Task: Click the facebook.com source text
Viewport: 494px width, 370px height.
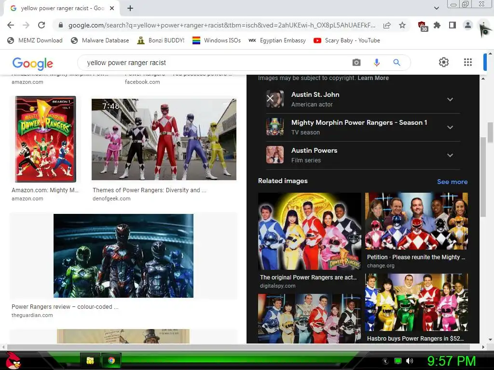Action: (x=142, y=82)
